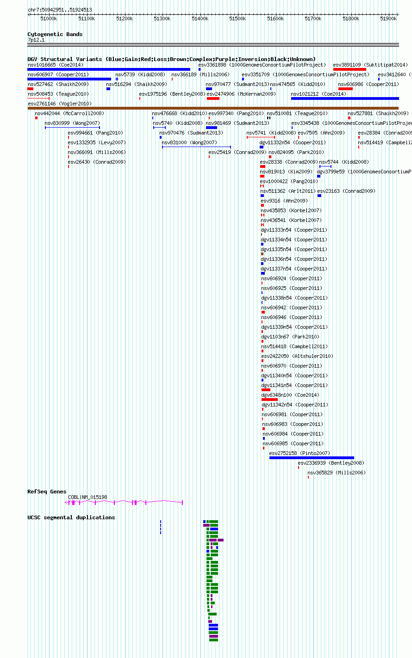Open nsv527881 (Shaikh2009) variant

click(x=378, y=113)
